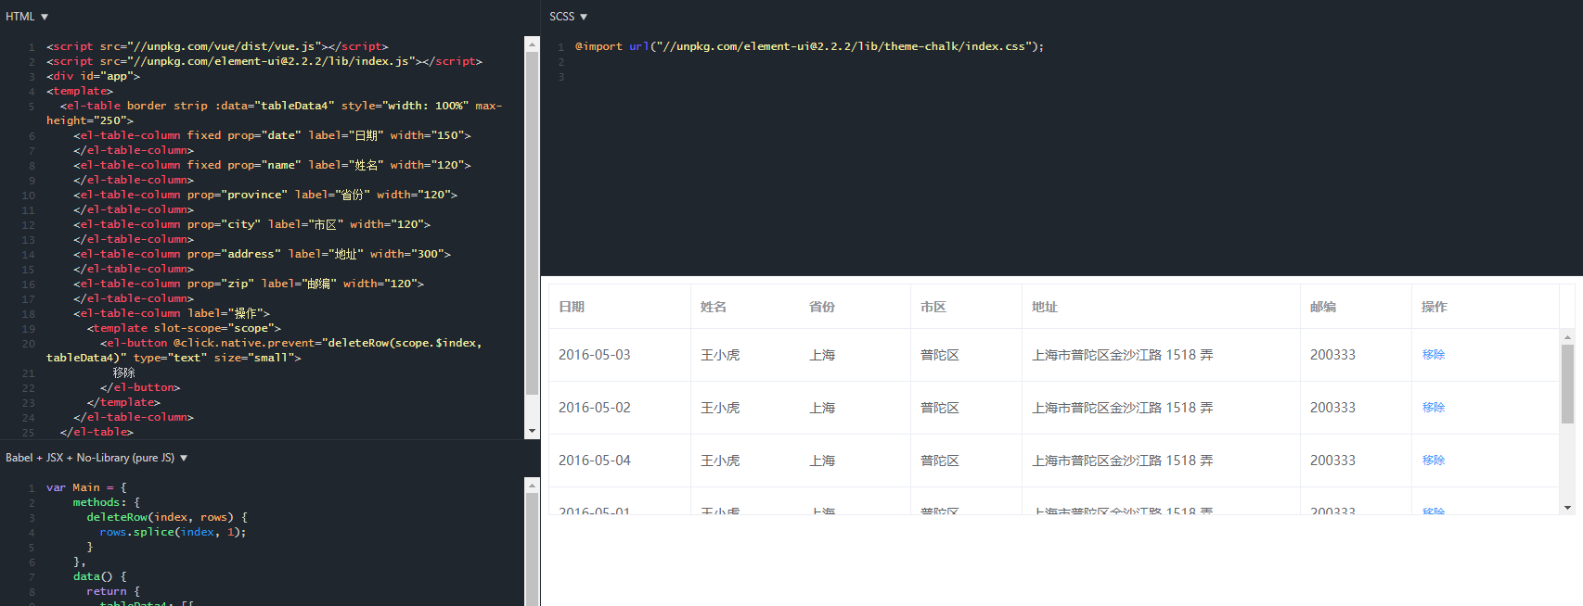Click 王小虎 in the 2016-05-03 row
The image size is (1583, 606).
(720, 355)
